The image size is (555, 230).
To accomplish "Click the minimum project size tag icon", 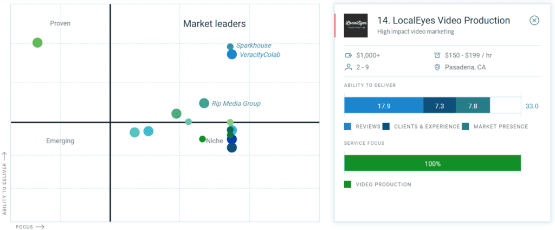I will tap(349, 55).
